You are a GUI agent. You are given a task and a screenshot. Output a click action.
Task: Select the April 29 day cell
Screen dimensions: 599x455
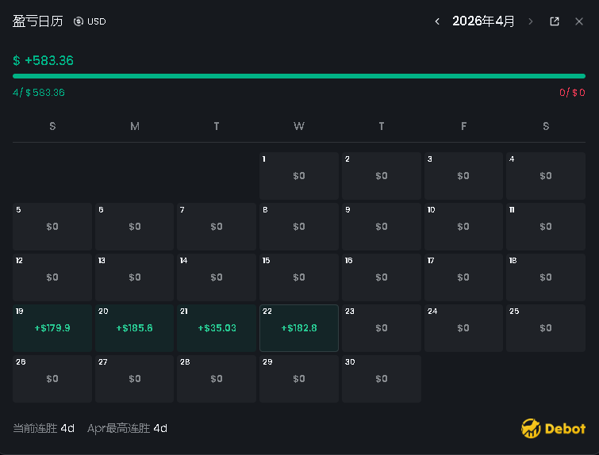coord(299,379)
